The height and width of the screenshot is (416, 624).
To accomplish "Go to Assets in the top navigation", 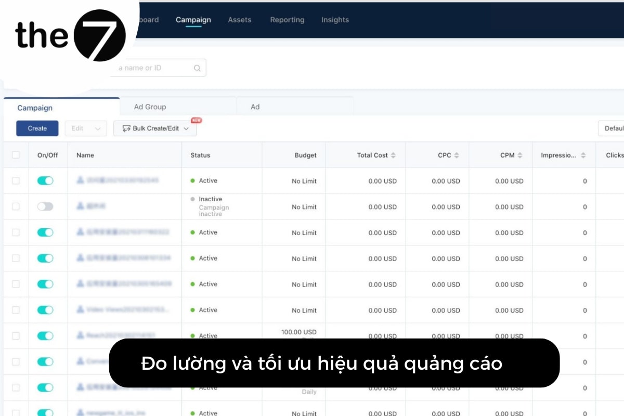I will (x=240, y=20).
